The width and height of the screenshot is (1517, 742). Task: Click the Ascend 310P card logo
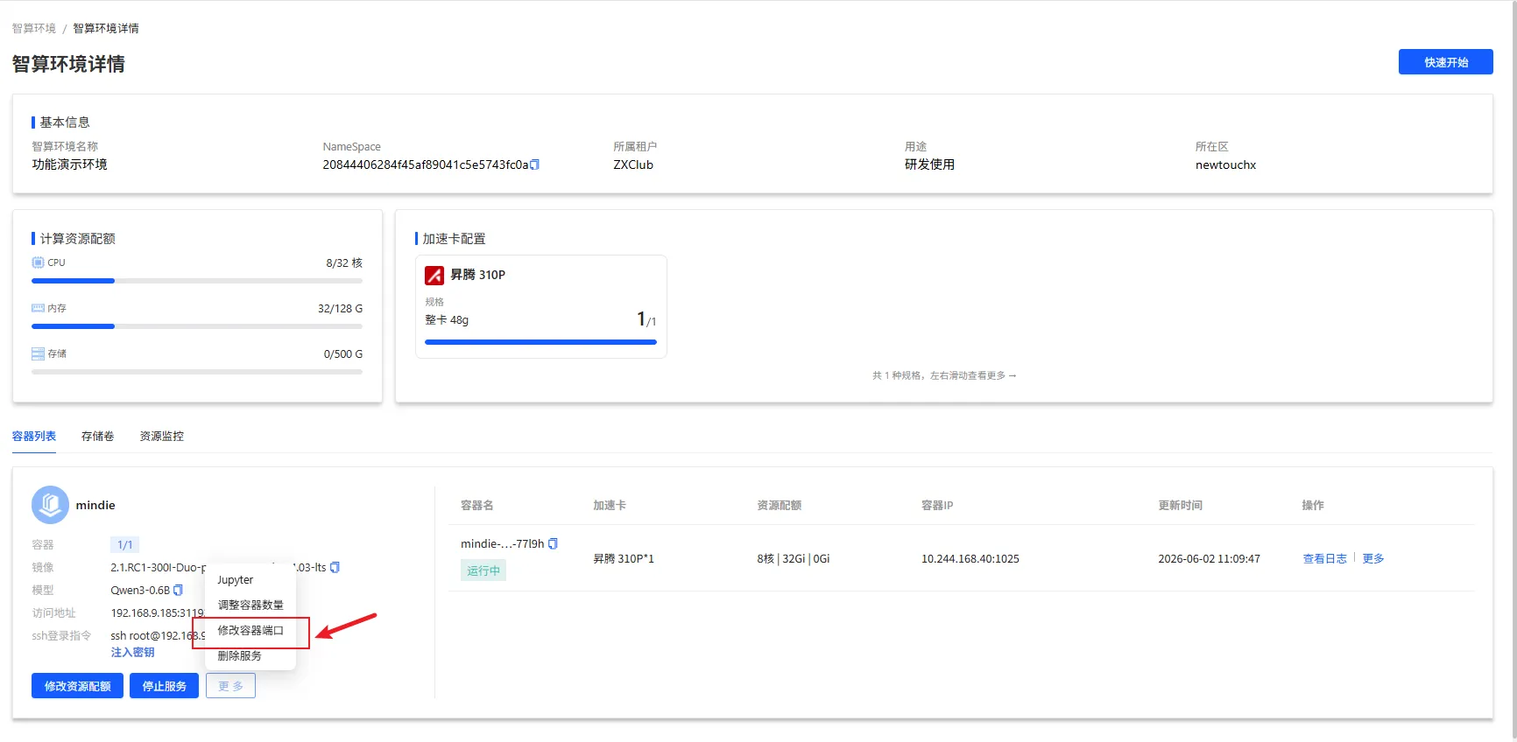point(434,275)
